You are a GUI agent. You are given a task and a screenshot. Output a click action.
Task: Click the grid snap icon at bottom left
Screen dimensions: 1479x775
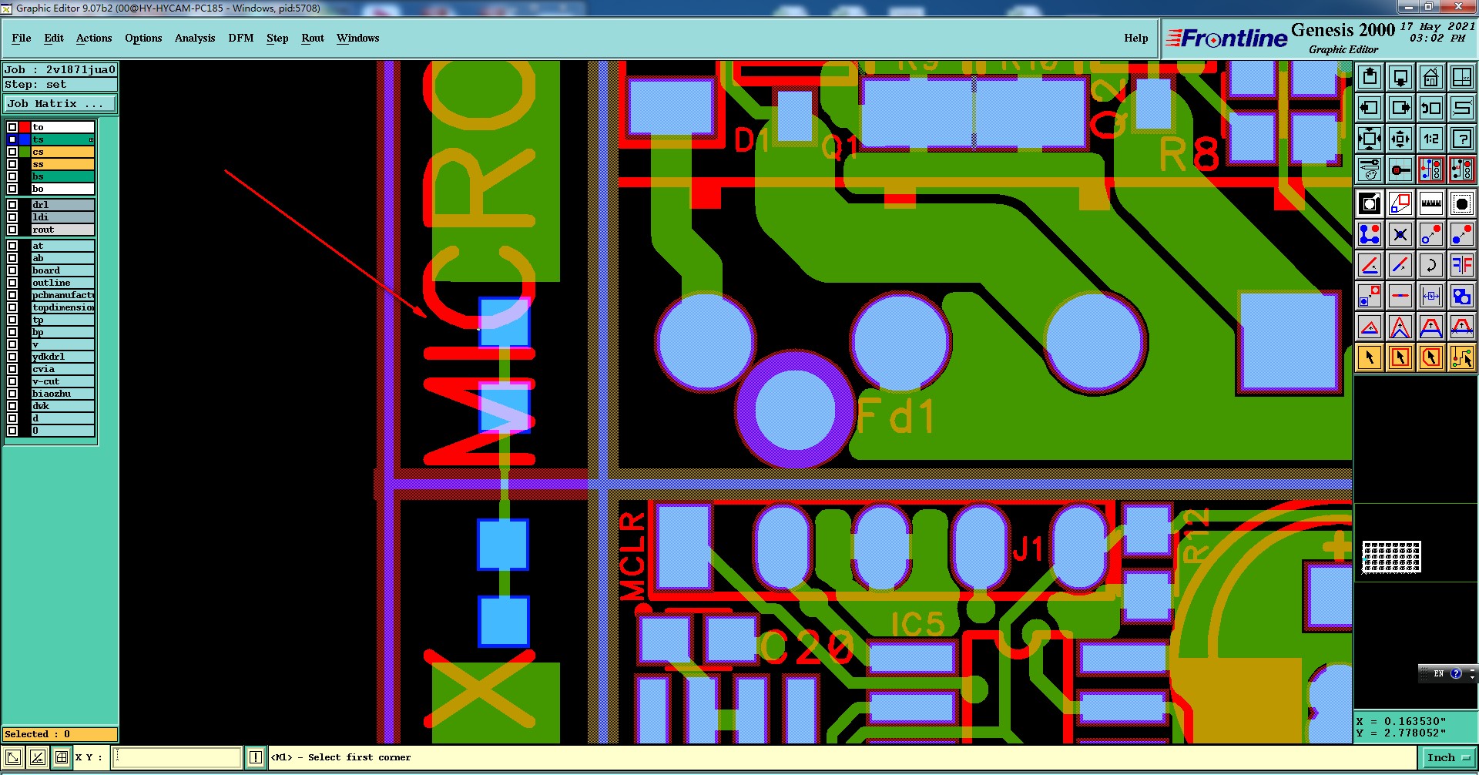click(62, 757)
